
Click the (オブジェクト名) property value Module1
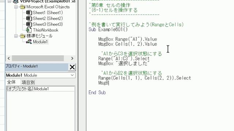(54, 89)
